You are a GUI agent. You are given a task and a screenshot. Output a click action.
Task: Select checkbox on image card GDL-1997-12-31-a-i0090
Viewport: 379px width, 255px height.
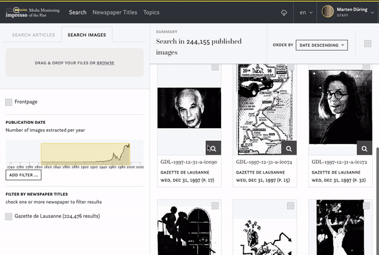[x=215, y=67]
